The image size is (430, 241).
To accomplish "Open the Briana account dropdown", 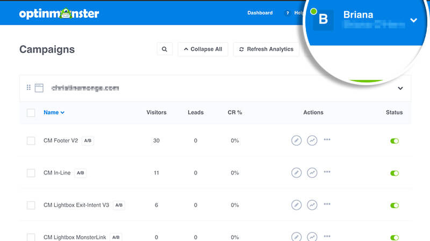I will tap(413, 20).
